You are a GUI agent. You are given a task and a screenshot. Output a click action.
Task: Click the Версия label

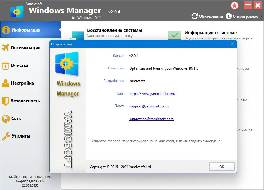pyautogui.click(x=118, y=56)
